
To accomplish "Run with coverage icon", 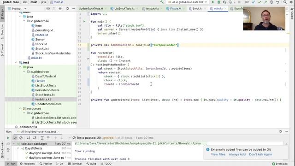I will pyautogui.click(x=224, y=2).
